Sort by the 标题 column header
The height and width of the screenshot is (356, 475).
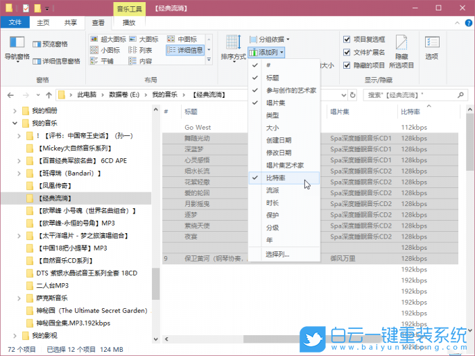[x=191, y=112]
